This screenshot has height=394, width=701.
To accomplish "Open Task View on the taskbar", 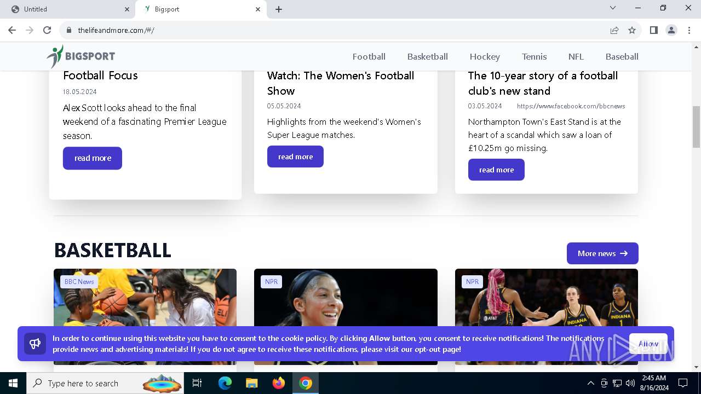I will coord(197,383).
